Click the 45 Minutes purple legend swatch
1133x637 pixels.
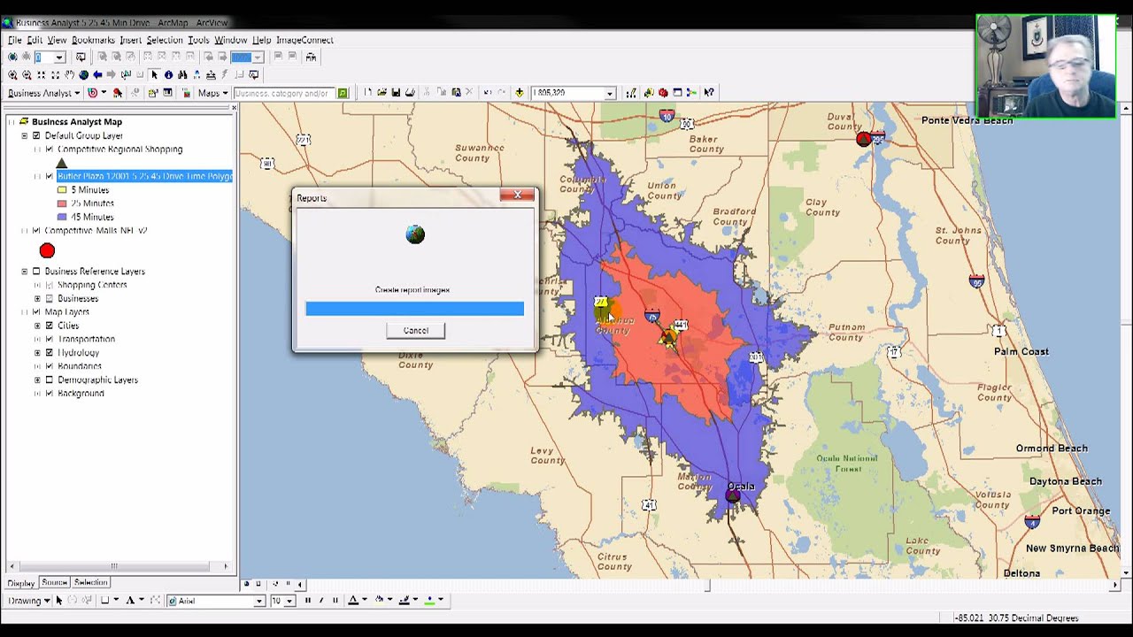click(x=63, y=217)
